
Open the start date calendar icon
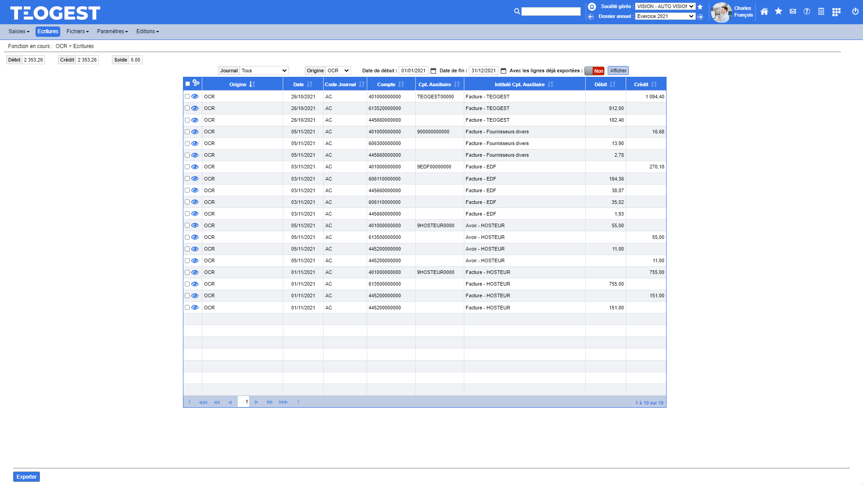433,71
